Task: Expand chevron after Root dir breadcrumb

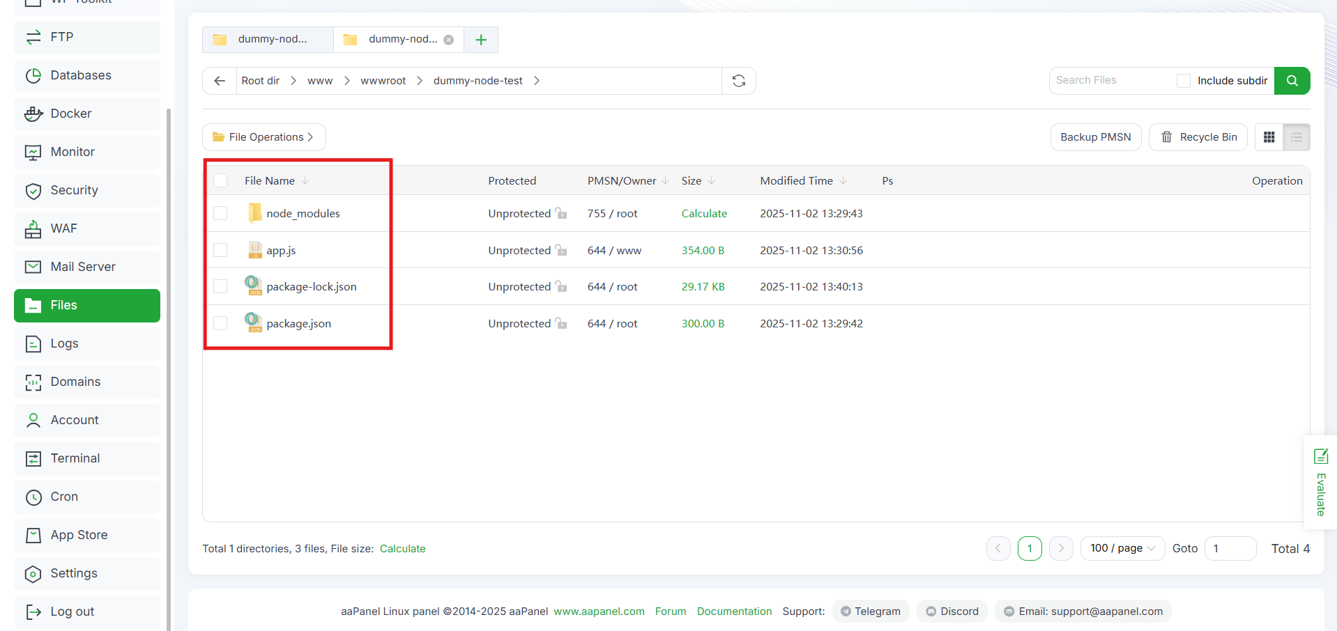Action: click(x=293, y=81)
